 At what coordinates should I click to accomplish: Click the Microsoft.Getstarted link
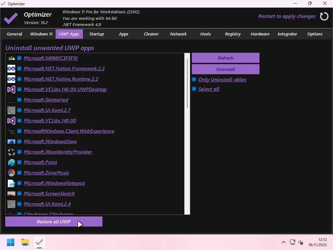46,100
